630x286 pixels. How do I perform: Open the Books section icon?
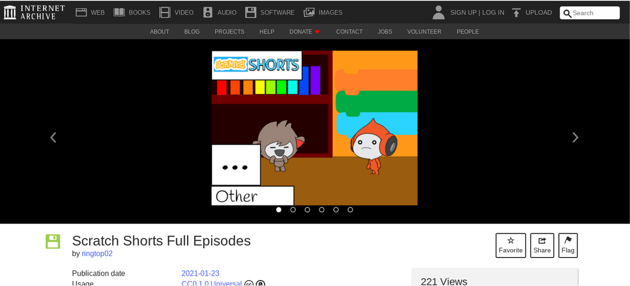point(119,12)
